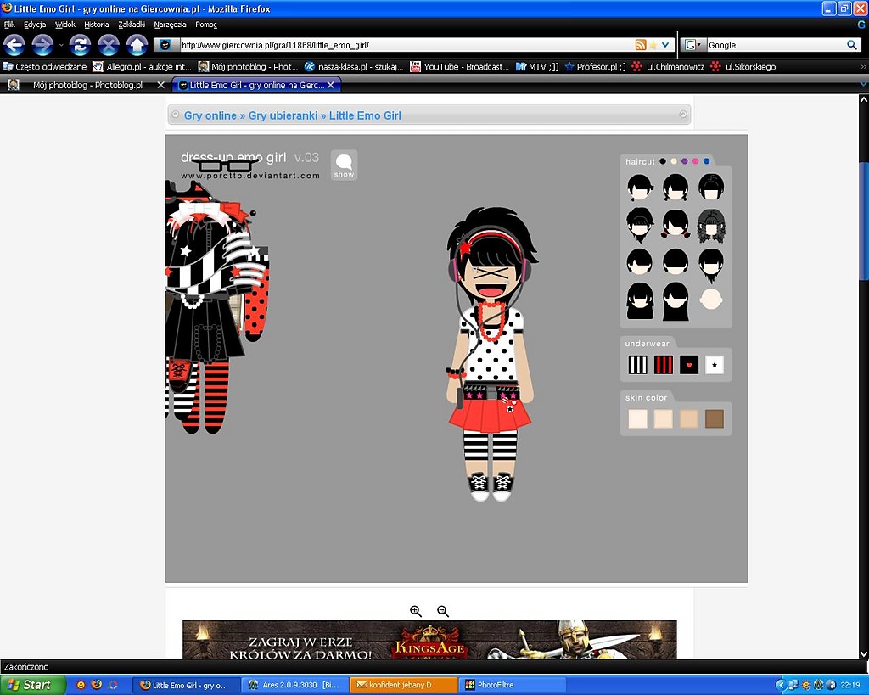Viewport: 869px width, 695px height.
Task: Open the 'MTV ;]]' bookmark
Action: (537, 66)
